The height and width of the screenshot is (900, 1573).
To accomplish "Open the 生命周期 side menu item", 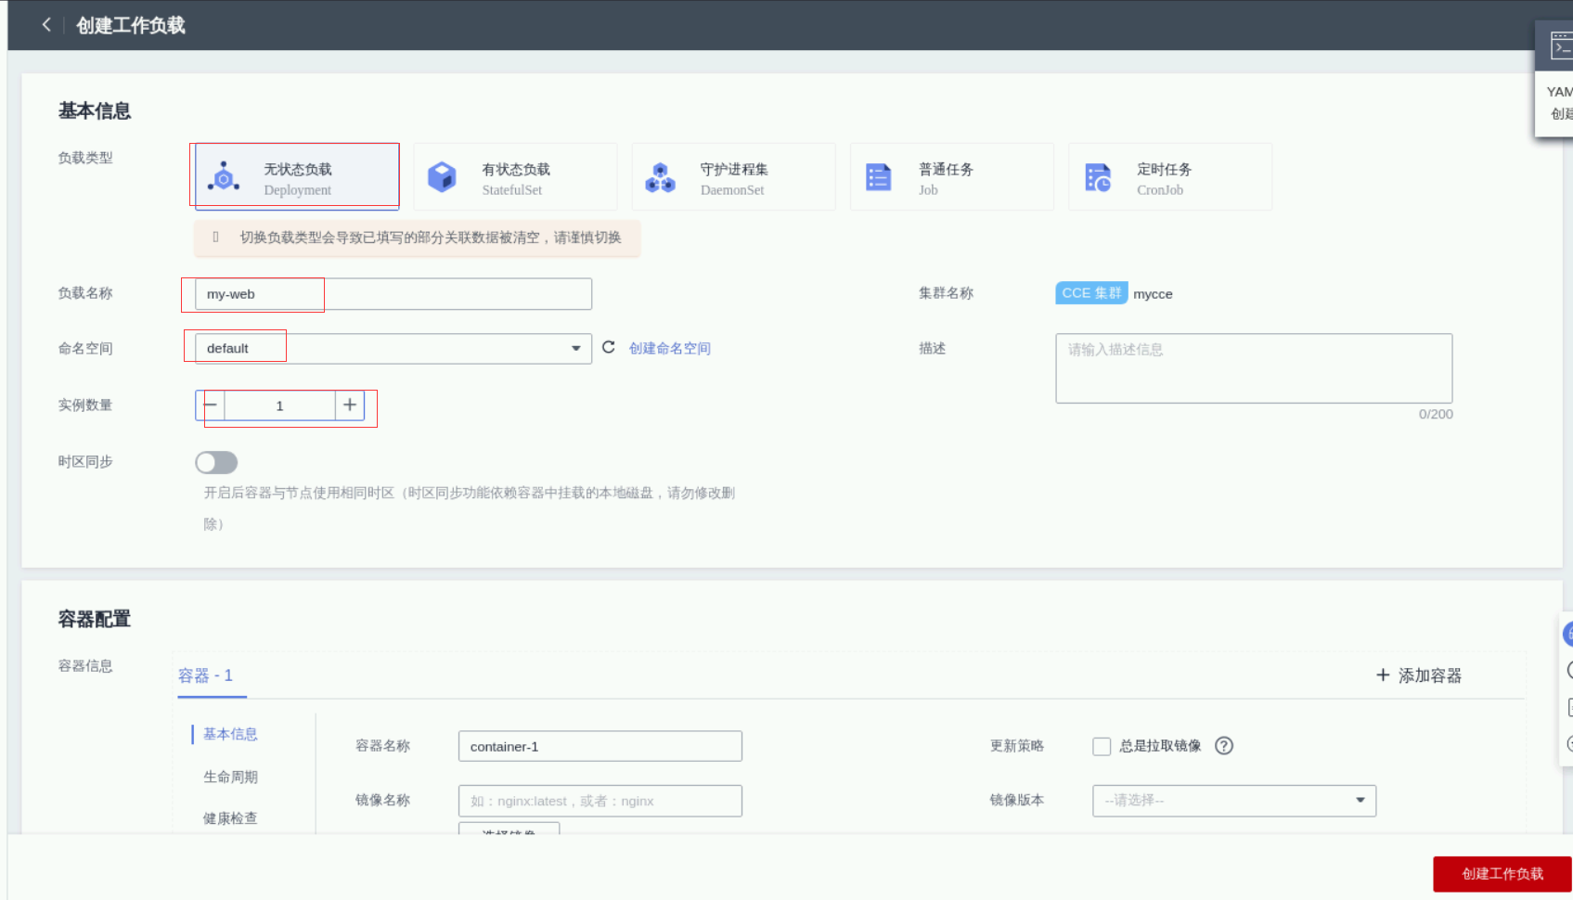I will (230, 777).
